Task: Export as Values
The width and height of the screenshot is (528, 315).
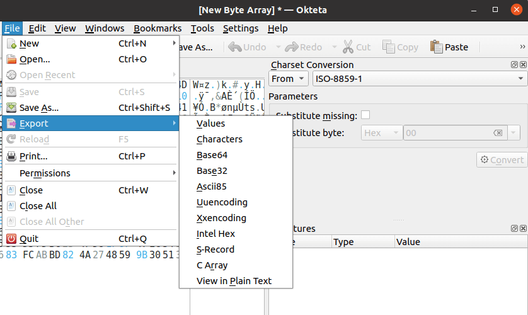Action: coord(236,123)
